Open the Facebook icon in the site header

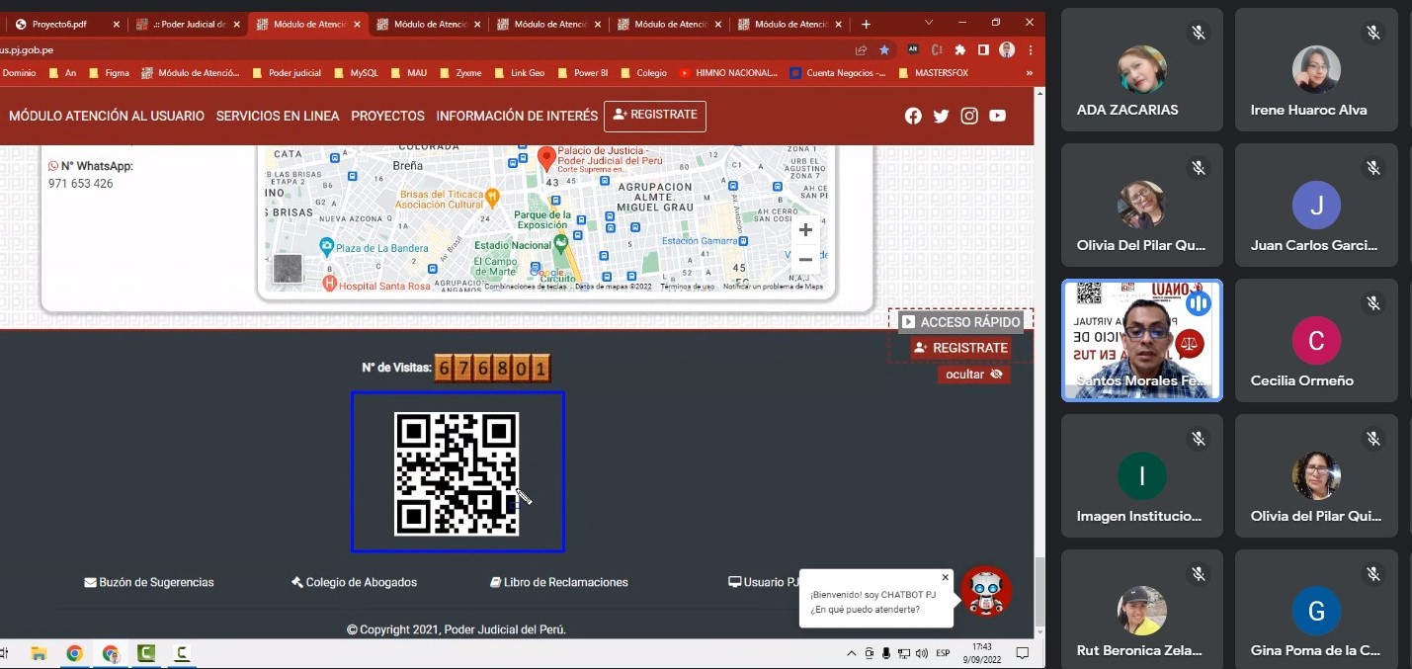913,116
